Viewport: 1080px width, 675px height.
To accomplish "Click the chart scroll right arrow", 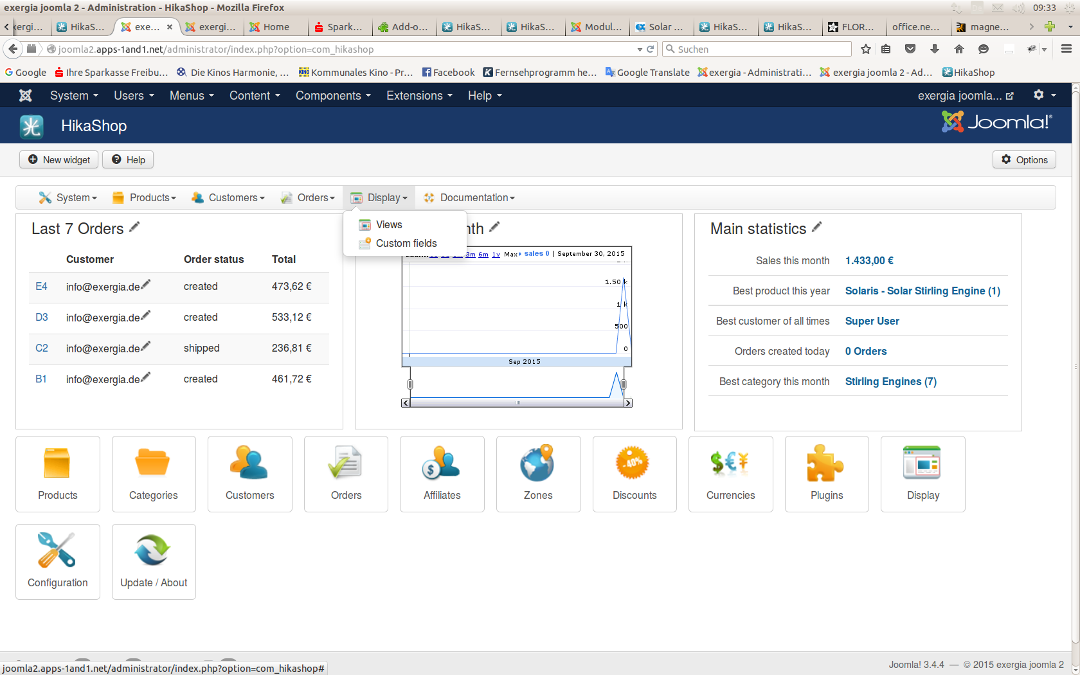I will (628, 403).
